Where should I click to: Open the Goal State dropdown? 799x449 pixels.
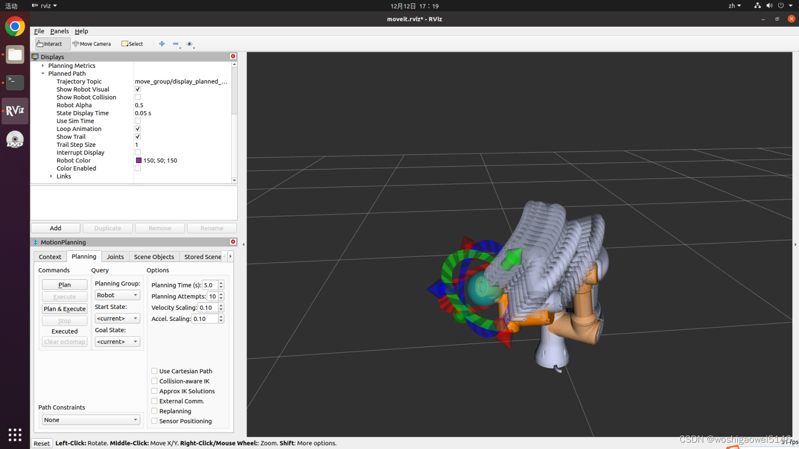pyautogui.click(x=117, y=341)
